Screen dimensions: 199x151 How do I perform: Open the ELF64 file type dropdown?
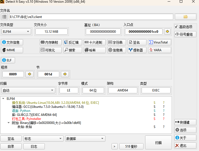pos(16,31)
